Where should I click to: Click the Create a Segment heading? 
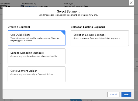pos(19,27)
